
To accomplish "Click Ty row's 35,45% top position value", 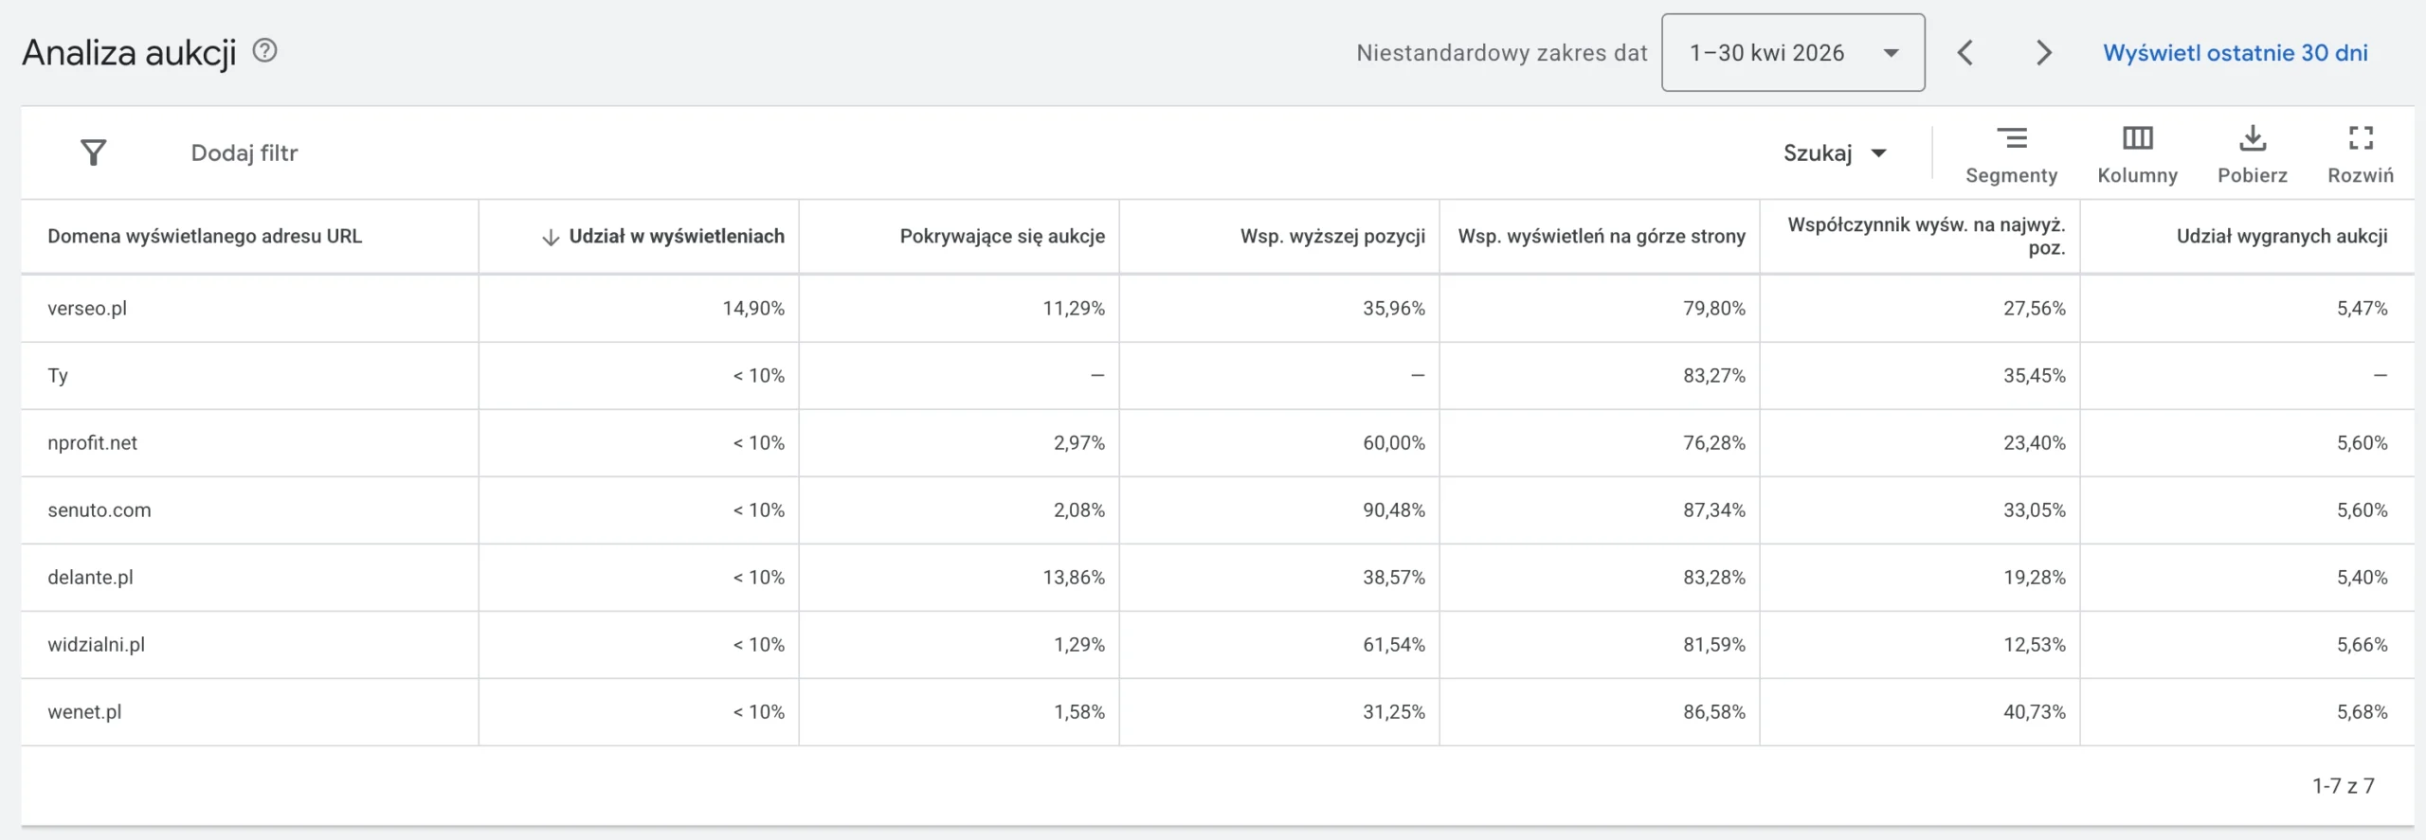I will (x=2035, y=375).
